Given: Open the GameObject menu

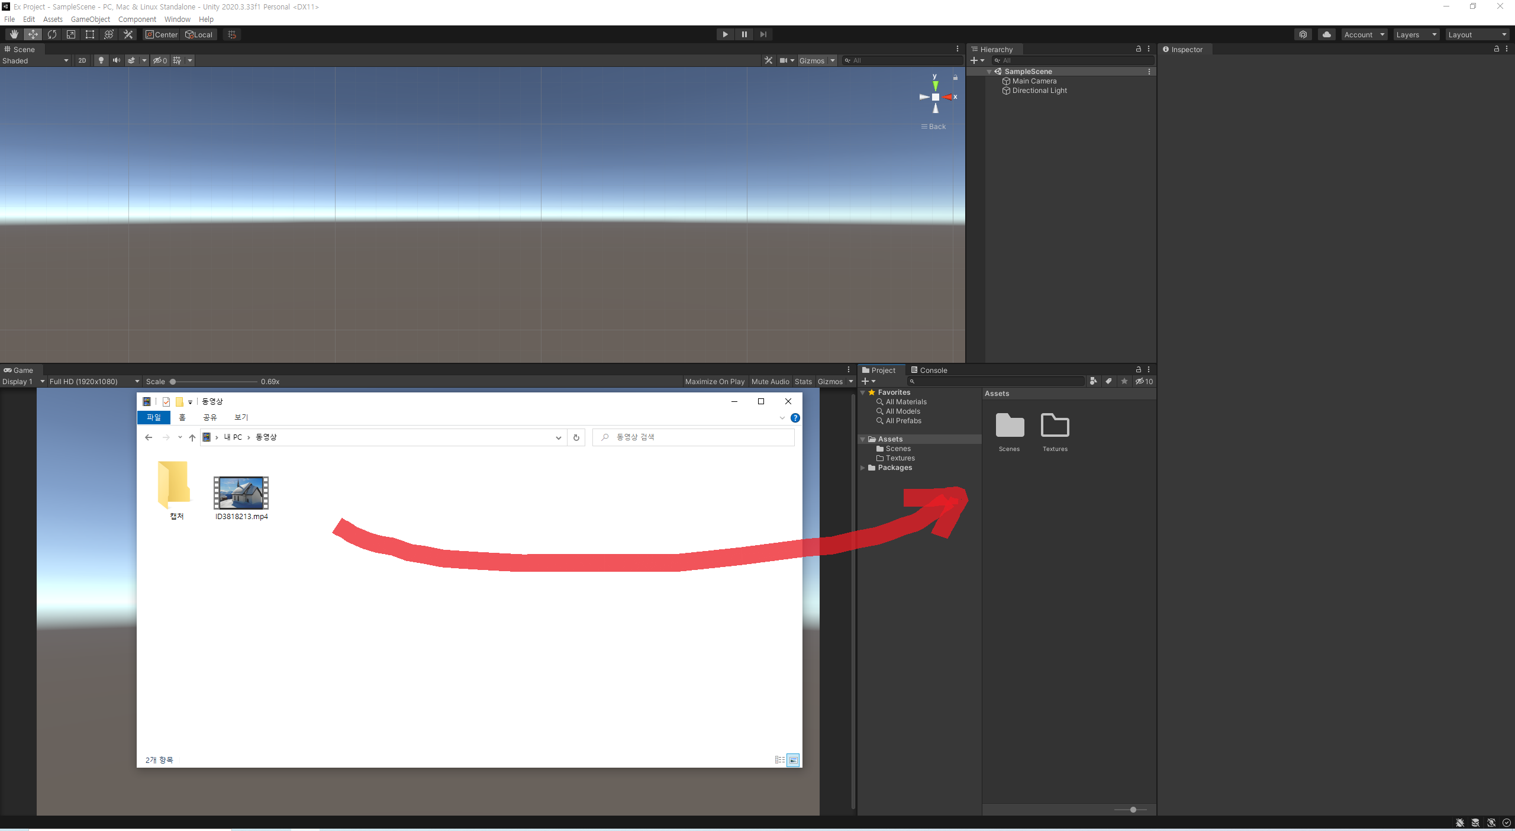Looking at the screenshot, I should 90,19.
